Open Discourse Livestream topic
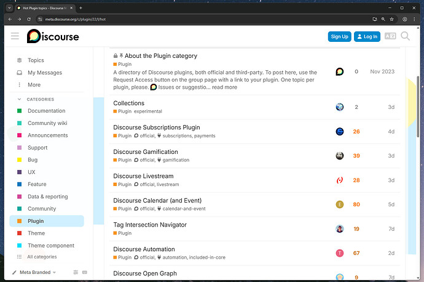This screenshot has height=282, width=424. pos(143,176)
